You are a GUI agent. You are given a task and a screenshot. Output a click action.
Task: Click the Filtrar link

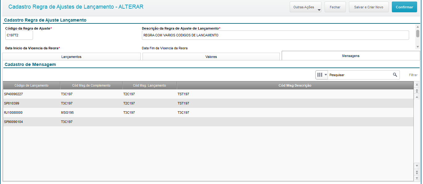(x=413, y=75)
